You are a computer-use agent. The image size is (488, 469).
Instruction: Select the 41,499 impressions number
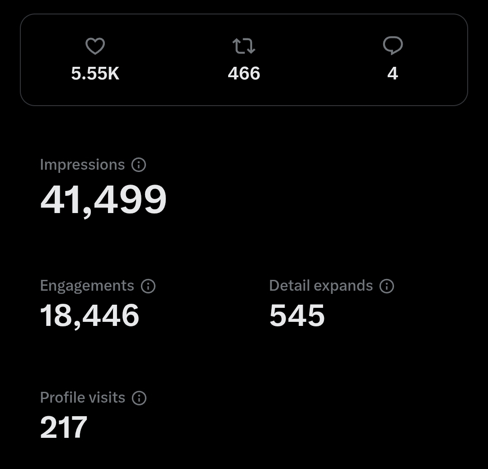pyautogui.click(x=103, y=200)
